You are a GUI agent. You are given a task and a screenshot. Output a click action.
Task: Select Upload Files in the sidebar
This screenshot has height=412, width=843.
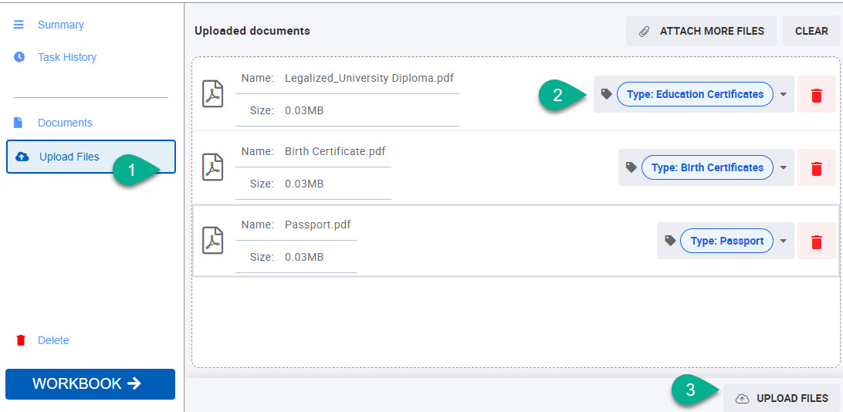[x=91, y=157]
